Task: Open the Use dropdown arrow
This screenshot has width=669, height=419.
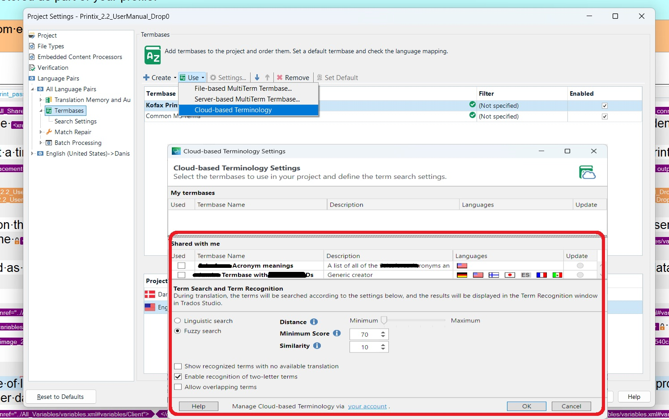Action: (x=203, y=78)
